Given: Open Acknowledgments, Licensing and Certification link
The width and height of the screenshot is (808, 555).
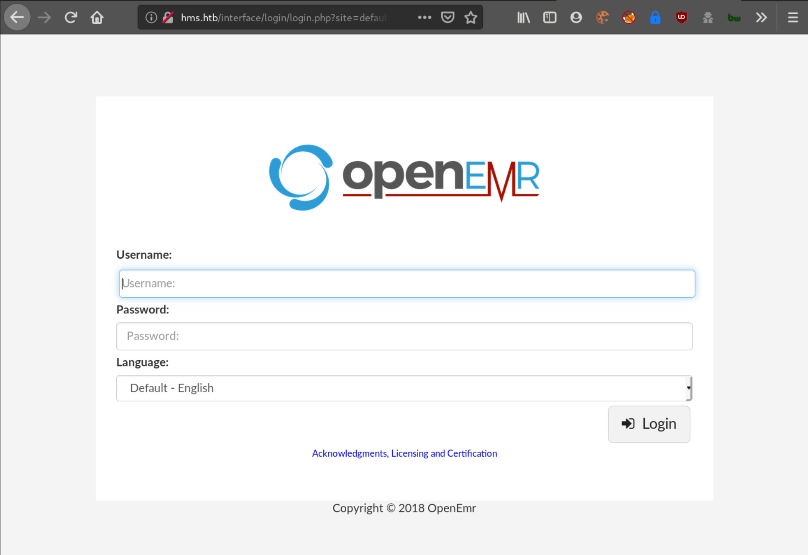Looking at the screenshot, I should point(404,453).
